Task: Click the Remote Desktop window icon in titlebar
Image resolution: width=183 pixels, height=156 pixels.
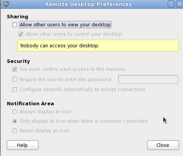Action: pos(6,4)
